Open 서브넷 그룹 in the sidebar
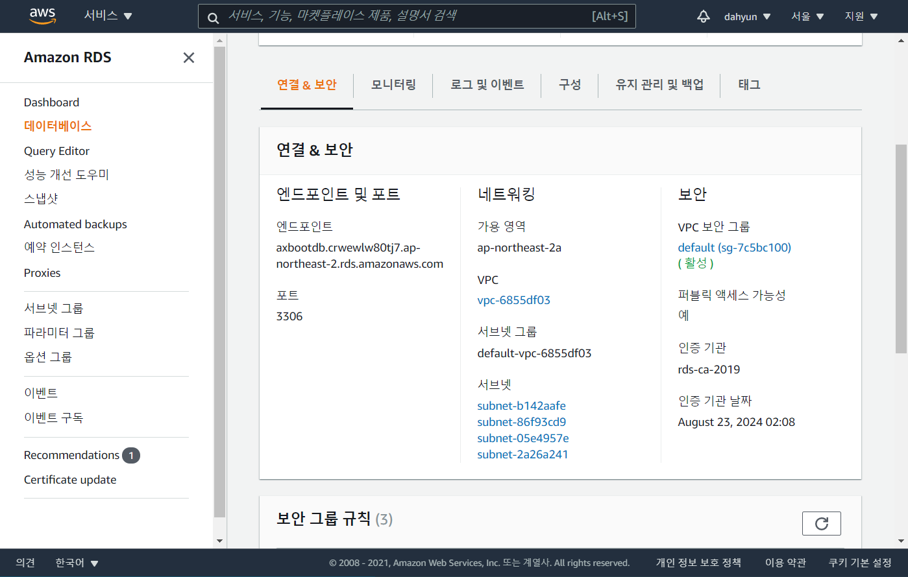Screen dimensions: 908x577 click(x=53, y=309)
